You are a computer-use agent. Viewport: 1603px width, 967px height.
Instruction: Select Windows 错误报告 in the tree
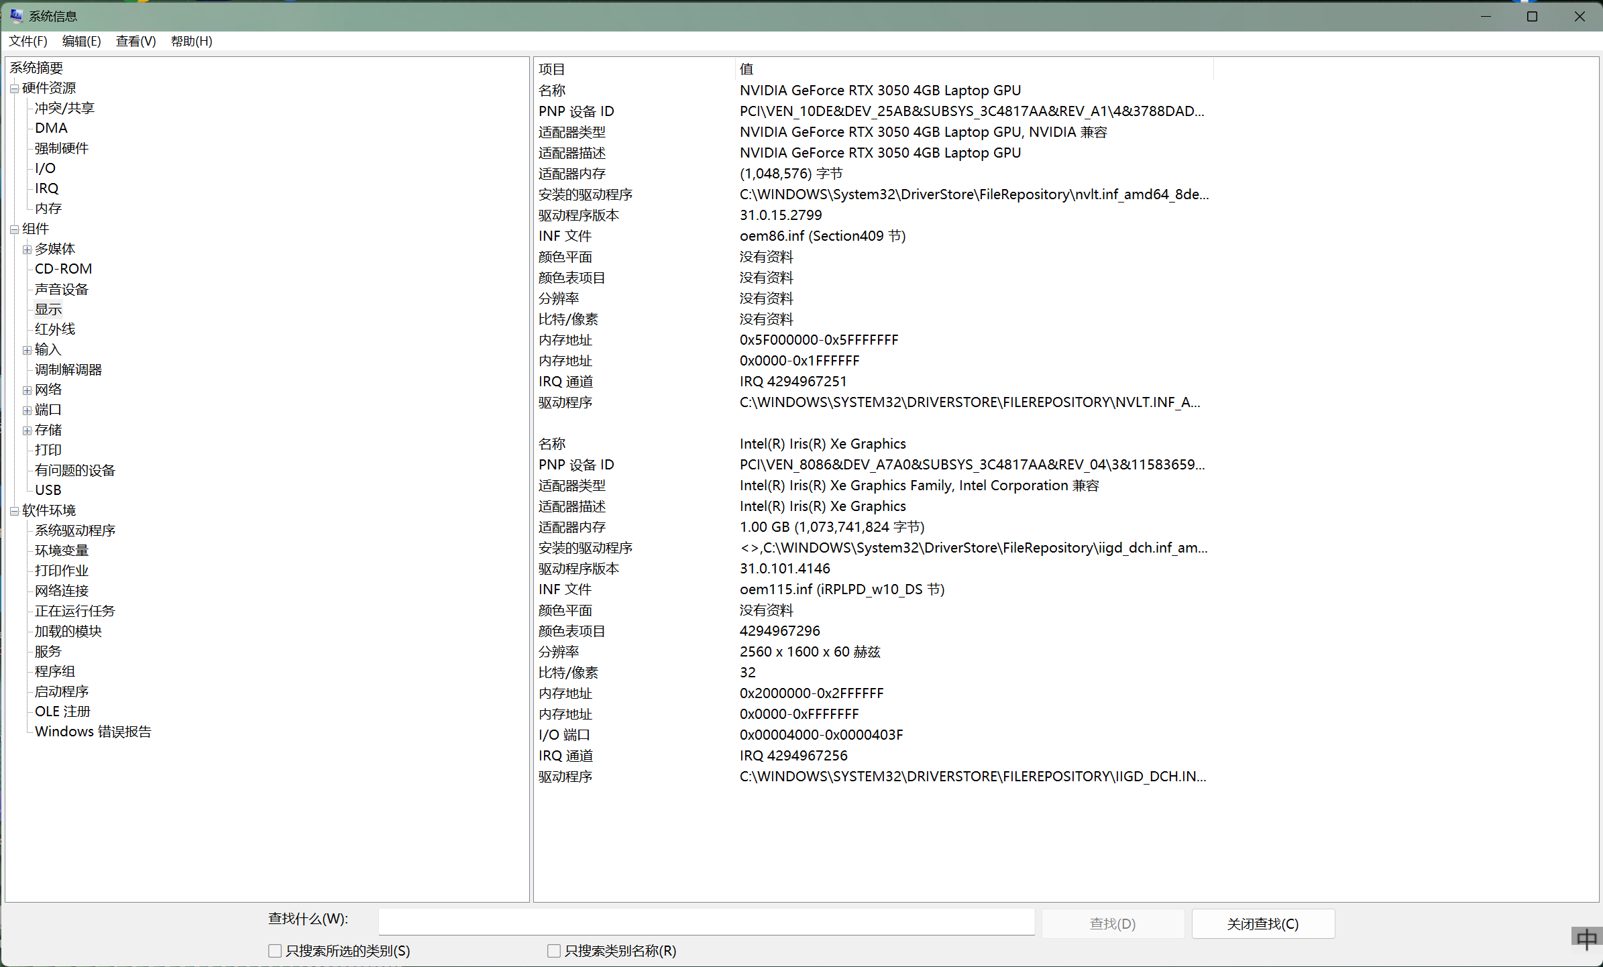[x=93, y=732]
